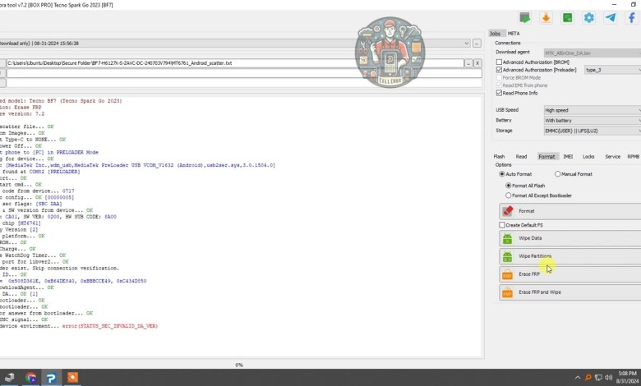
Task: Click the first green-arrow icon in the top toolbar
Action: (524, 17)
